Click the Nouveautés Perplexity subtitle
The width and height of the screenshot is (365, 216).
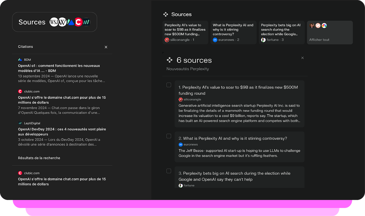pyautogui.click(x=188, y=69)
